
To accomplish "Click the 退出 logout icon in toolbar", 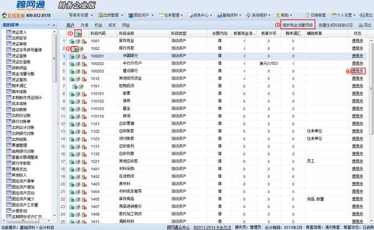I will click(366, 15).
